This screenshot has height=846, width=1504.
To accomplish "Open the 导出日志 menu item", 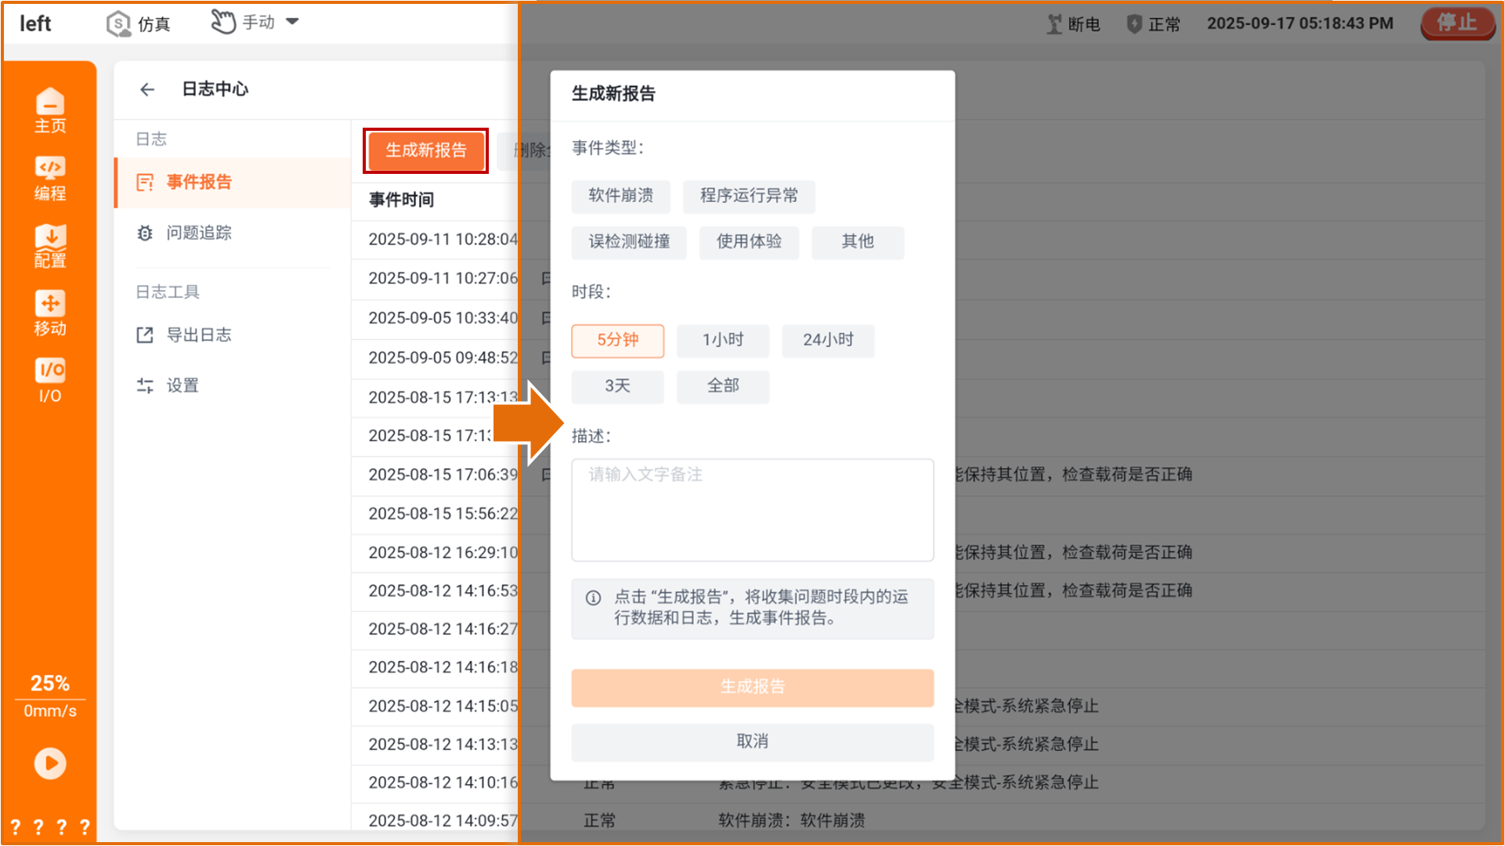I will pos(198,334).
